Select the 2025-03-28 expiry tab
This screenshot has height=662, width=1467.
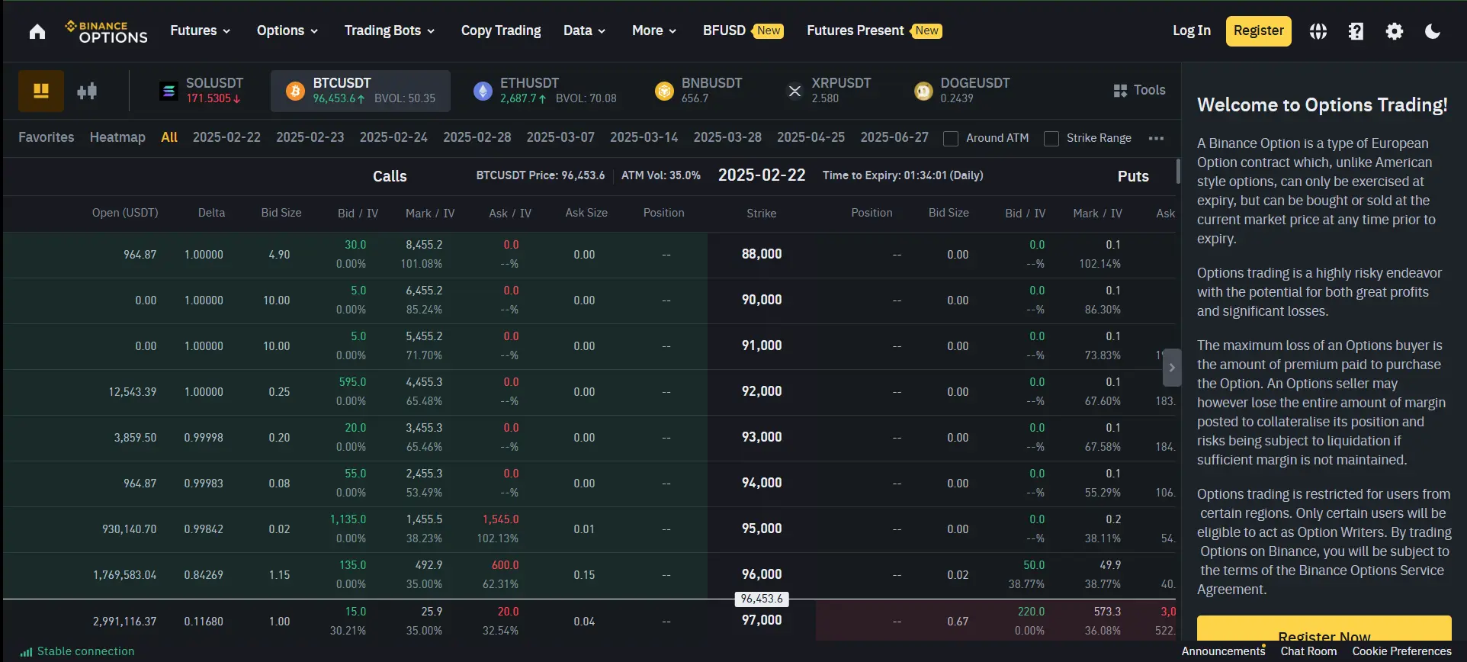[x=727, y=137]
